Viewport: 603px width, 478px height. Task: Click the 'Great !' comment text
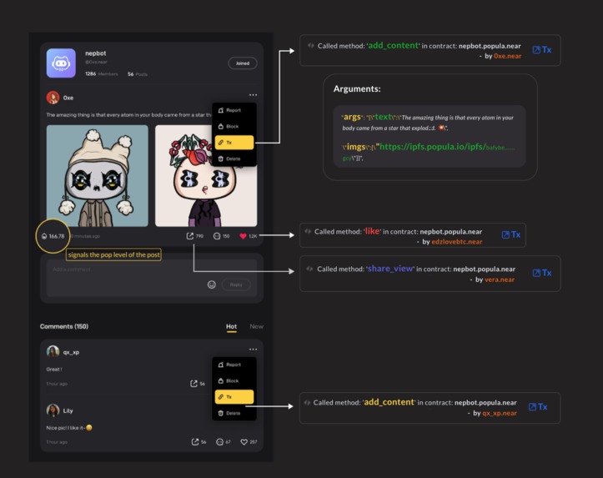click(54, 370)
